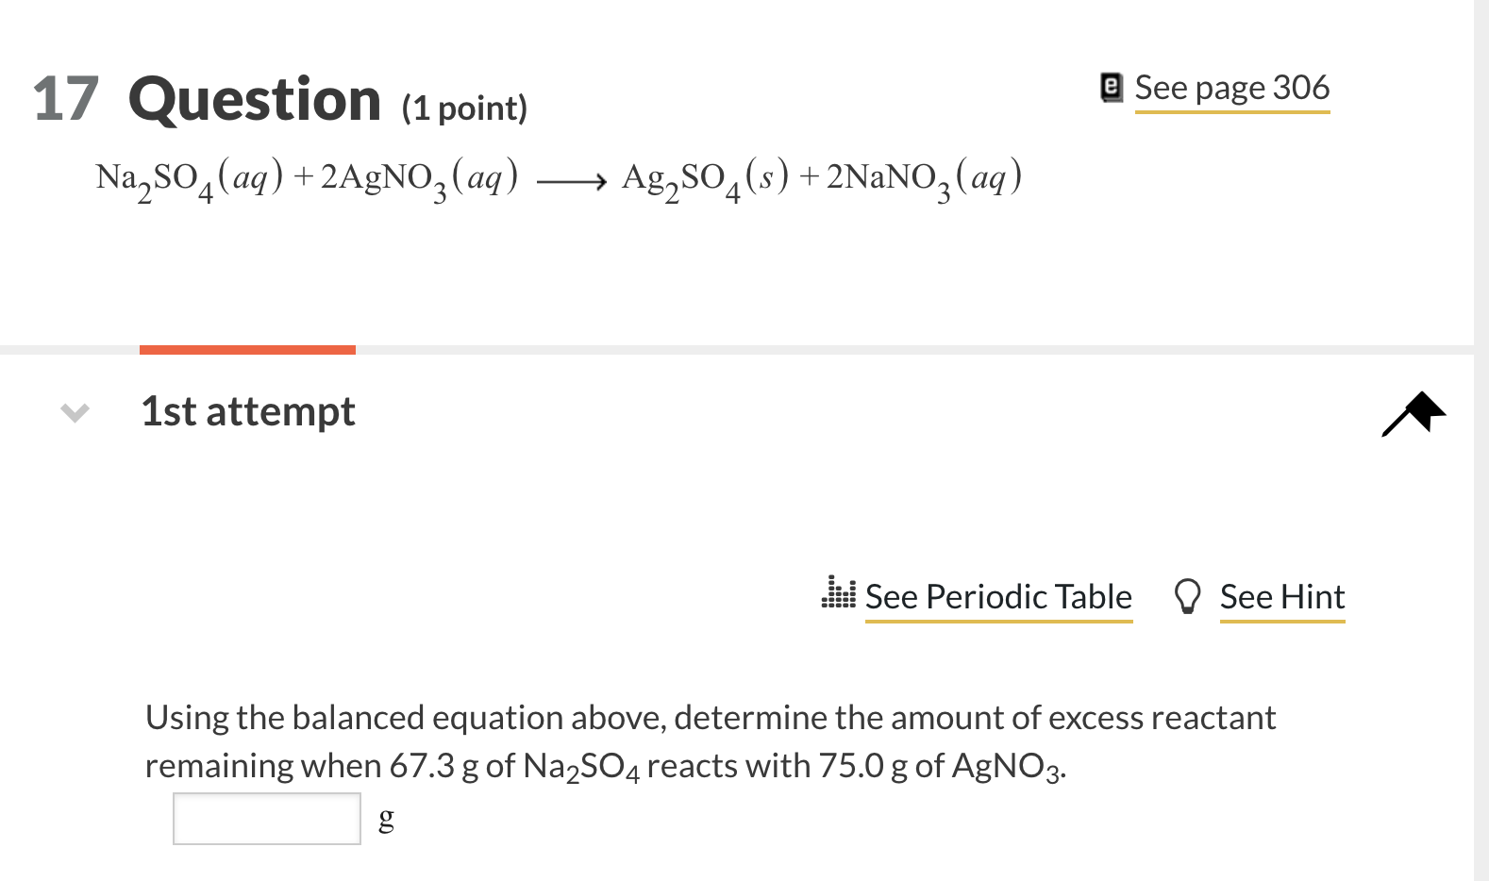This screenshot has height=881, width=1489.
Task: Select the 1st attempt heading
Action: [x=247, y=411]
